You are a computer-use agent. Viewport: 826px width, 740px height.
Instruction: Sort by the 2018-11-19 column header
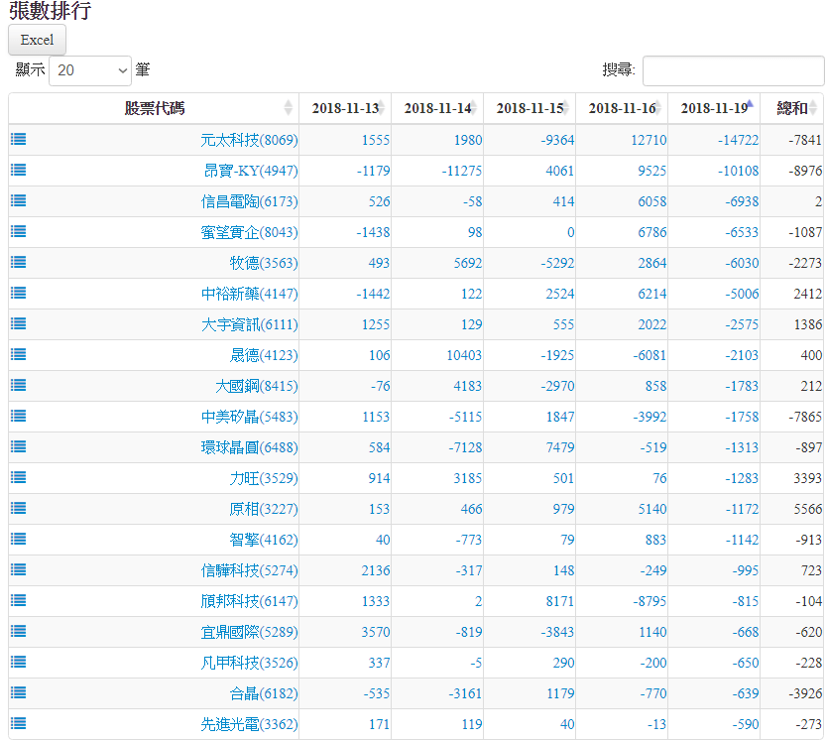[x=714, y=108]
